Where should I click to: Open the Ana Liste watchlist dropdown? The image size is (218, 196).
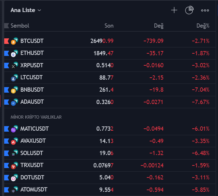[26, 10]
